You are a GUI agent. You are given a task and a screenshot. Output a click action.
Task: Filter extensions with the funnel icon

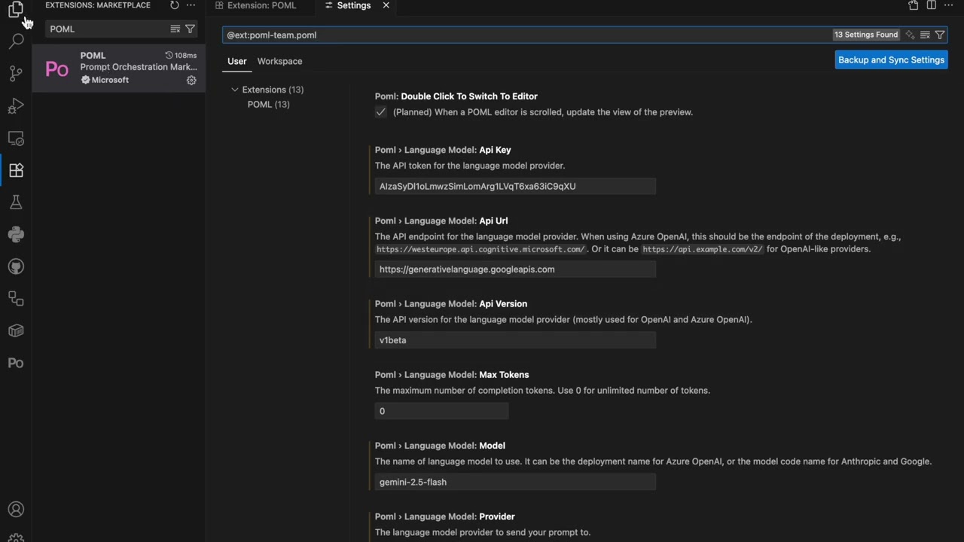tap(190, 29)
